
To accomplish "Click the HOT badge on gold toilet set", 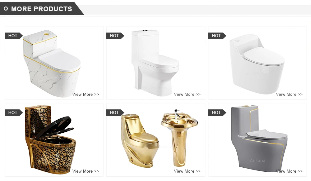I will coord(115,113).
